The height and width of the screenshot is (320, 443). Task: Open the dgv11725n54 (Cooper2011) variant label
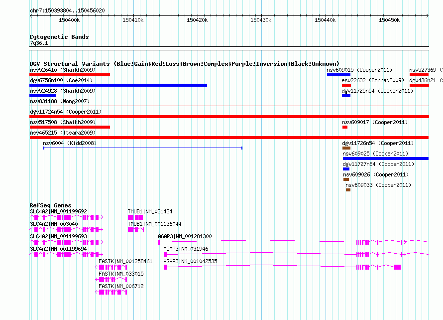coord(377,91)
